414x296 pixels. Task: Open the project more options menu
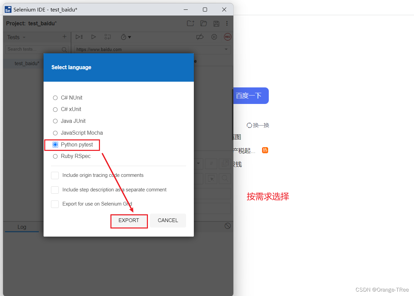tap(227, 23)
